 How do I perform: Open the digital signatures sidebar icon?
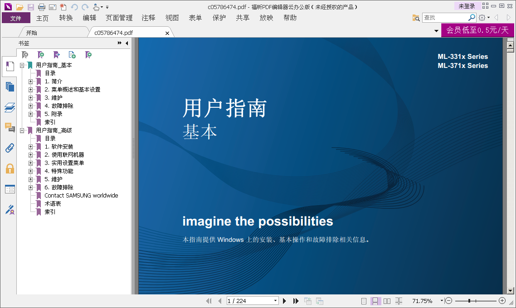click(x=10, y=209)
